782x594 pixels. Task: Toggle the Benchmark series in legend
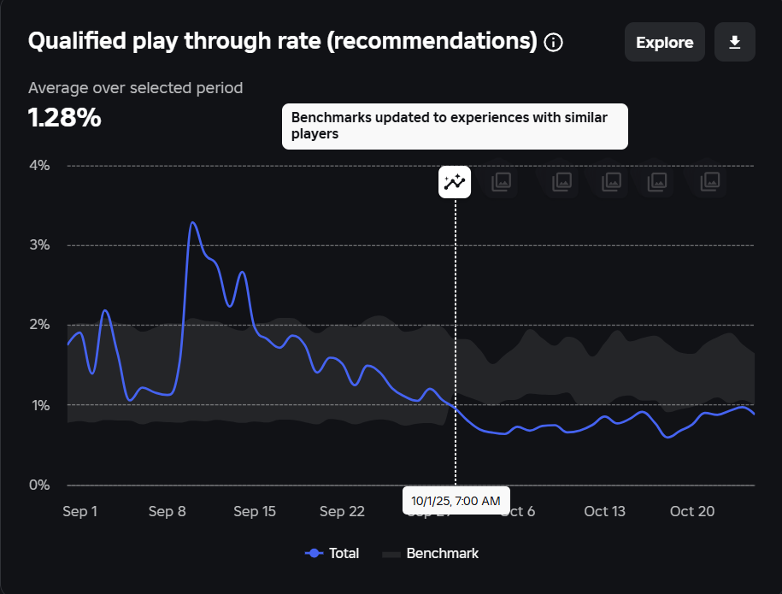[431, 553]
